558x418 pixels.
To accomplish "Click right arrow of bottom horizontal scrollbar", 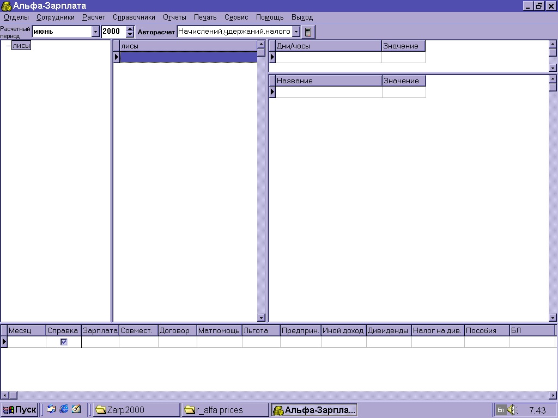I will pos(553,395).
